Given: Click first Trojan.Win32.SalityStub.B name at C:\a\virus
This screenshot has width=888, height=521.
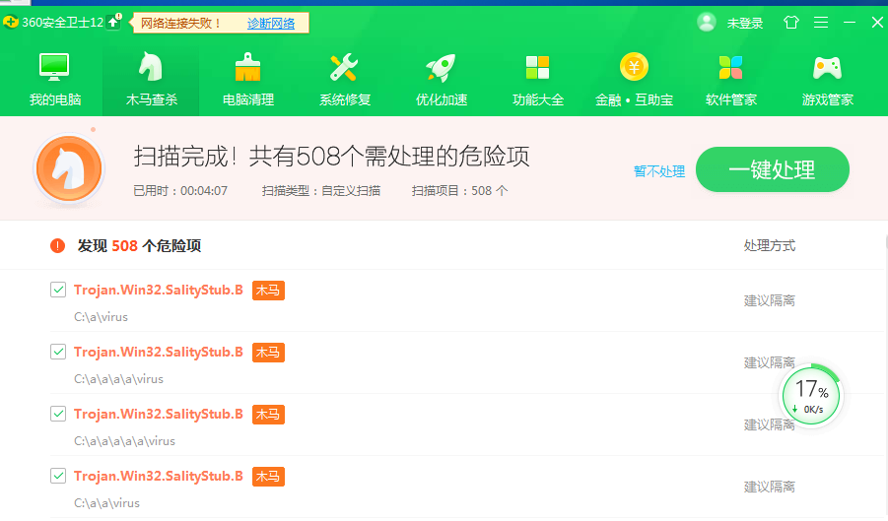Looking at the screenshot, I should [x=158, y=290].
